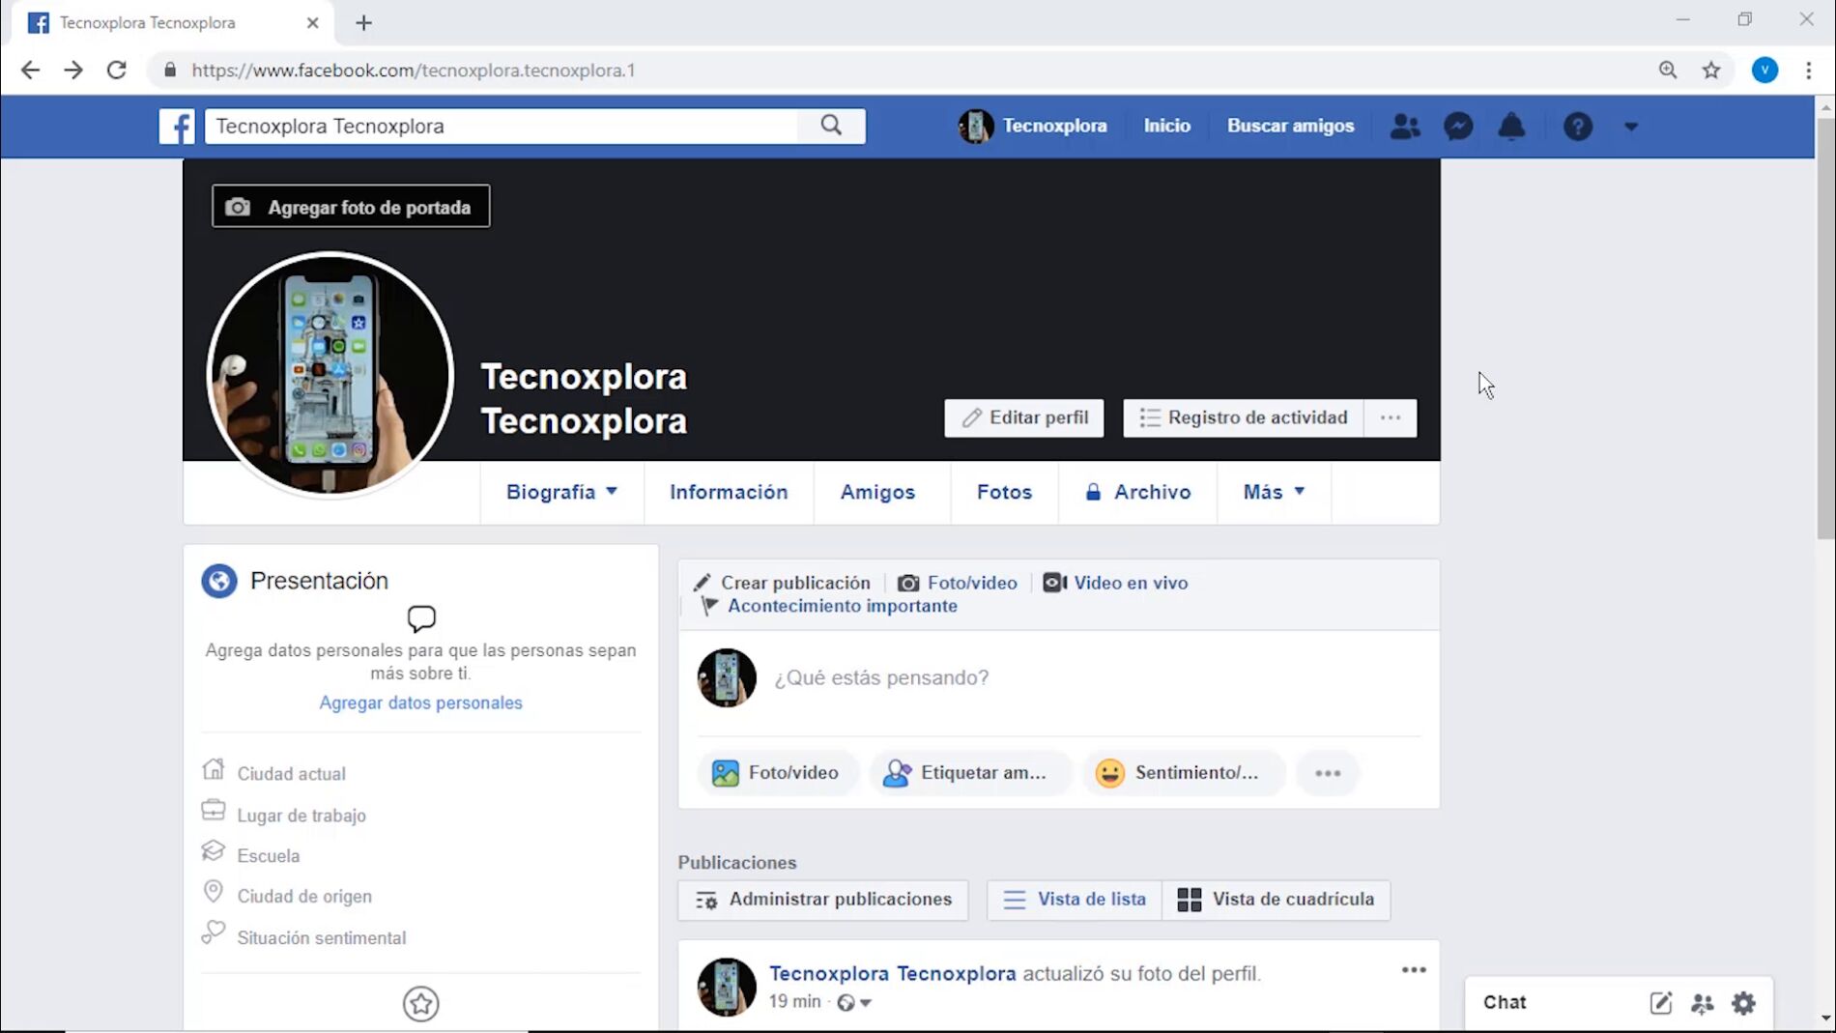Click the Etiquetar amigos button
1836x1033 pixels.
click(971, 772)
